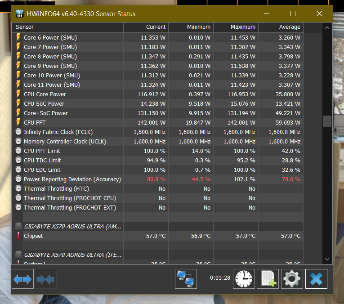Select the Core 10 Power (SMU) row
The image size is (344, 304).
click(157, 75)
